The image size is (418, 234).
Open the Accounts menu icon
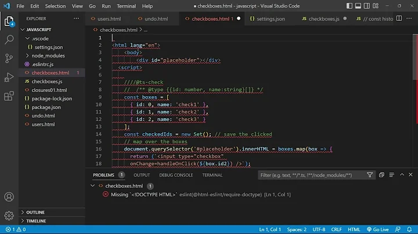click(x=9, y=197)
